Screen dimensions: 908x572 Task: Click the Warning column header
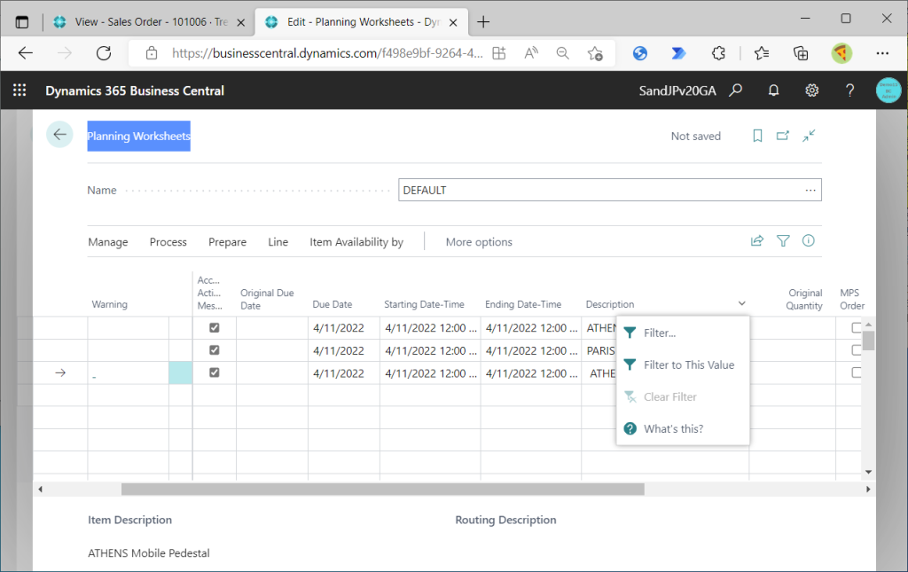pos(109,304)
